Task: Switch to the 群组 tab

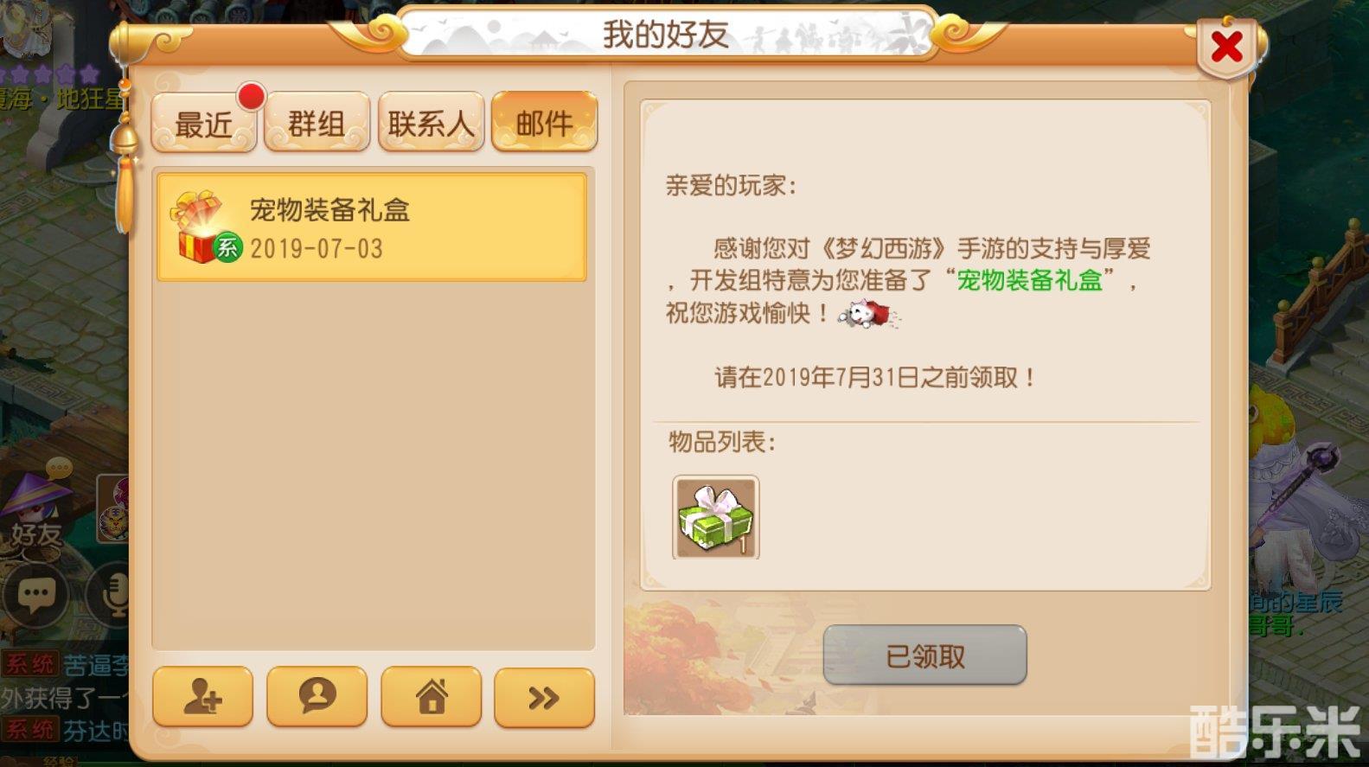Action: pyautogui.click(x=317, y=122)
